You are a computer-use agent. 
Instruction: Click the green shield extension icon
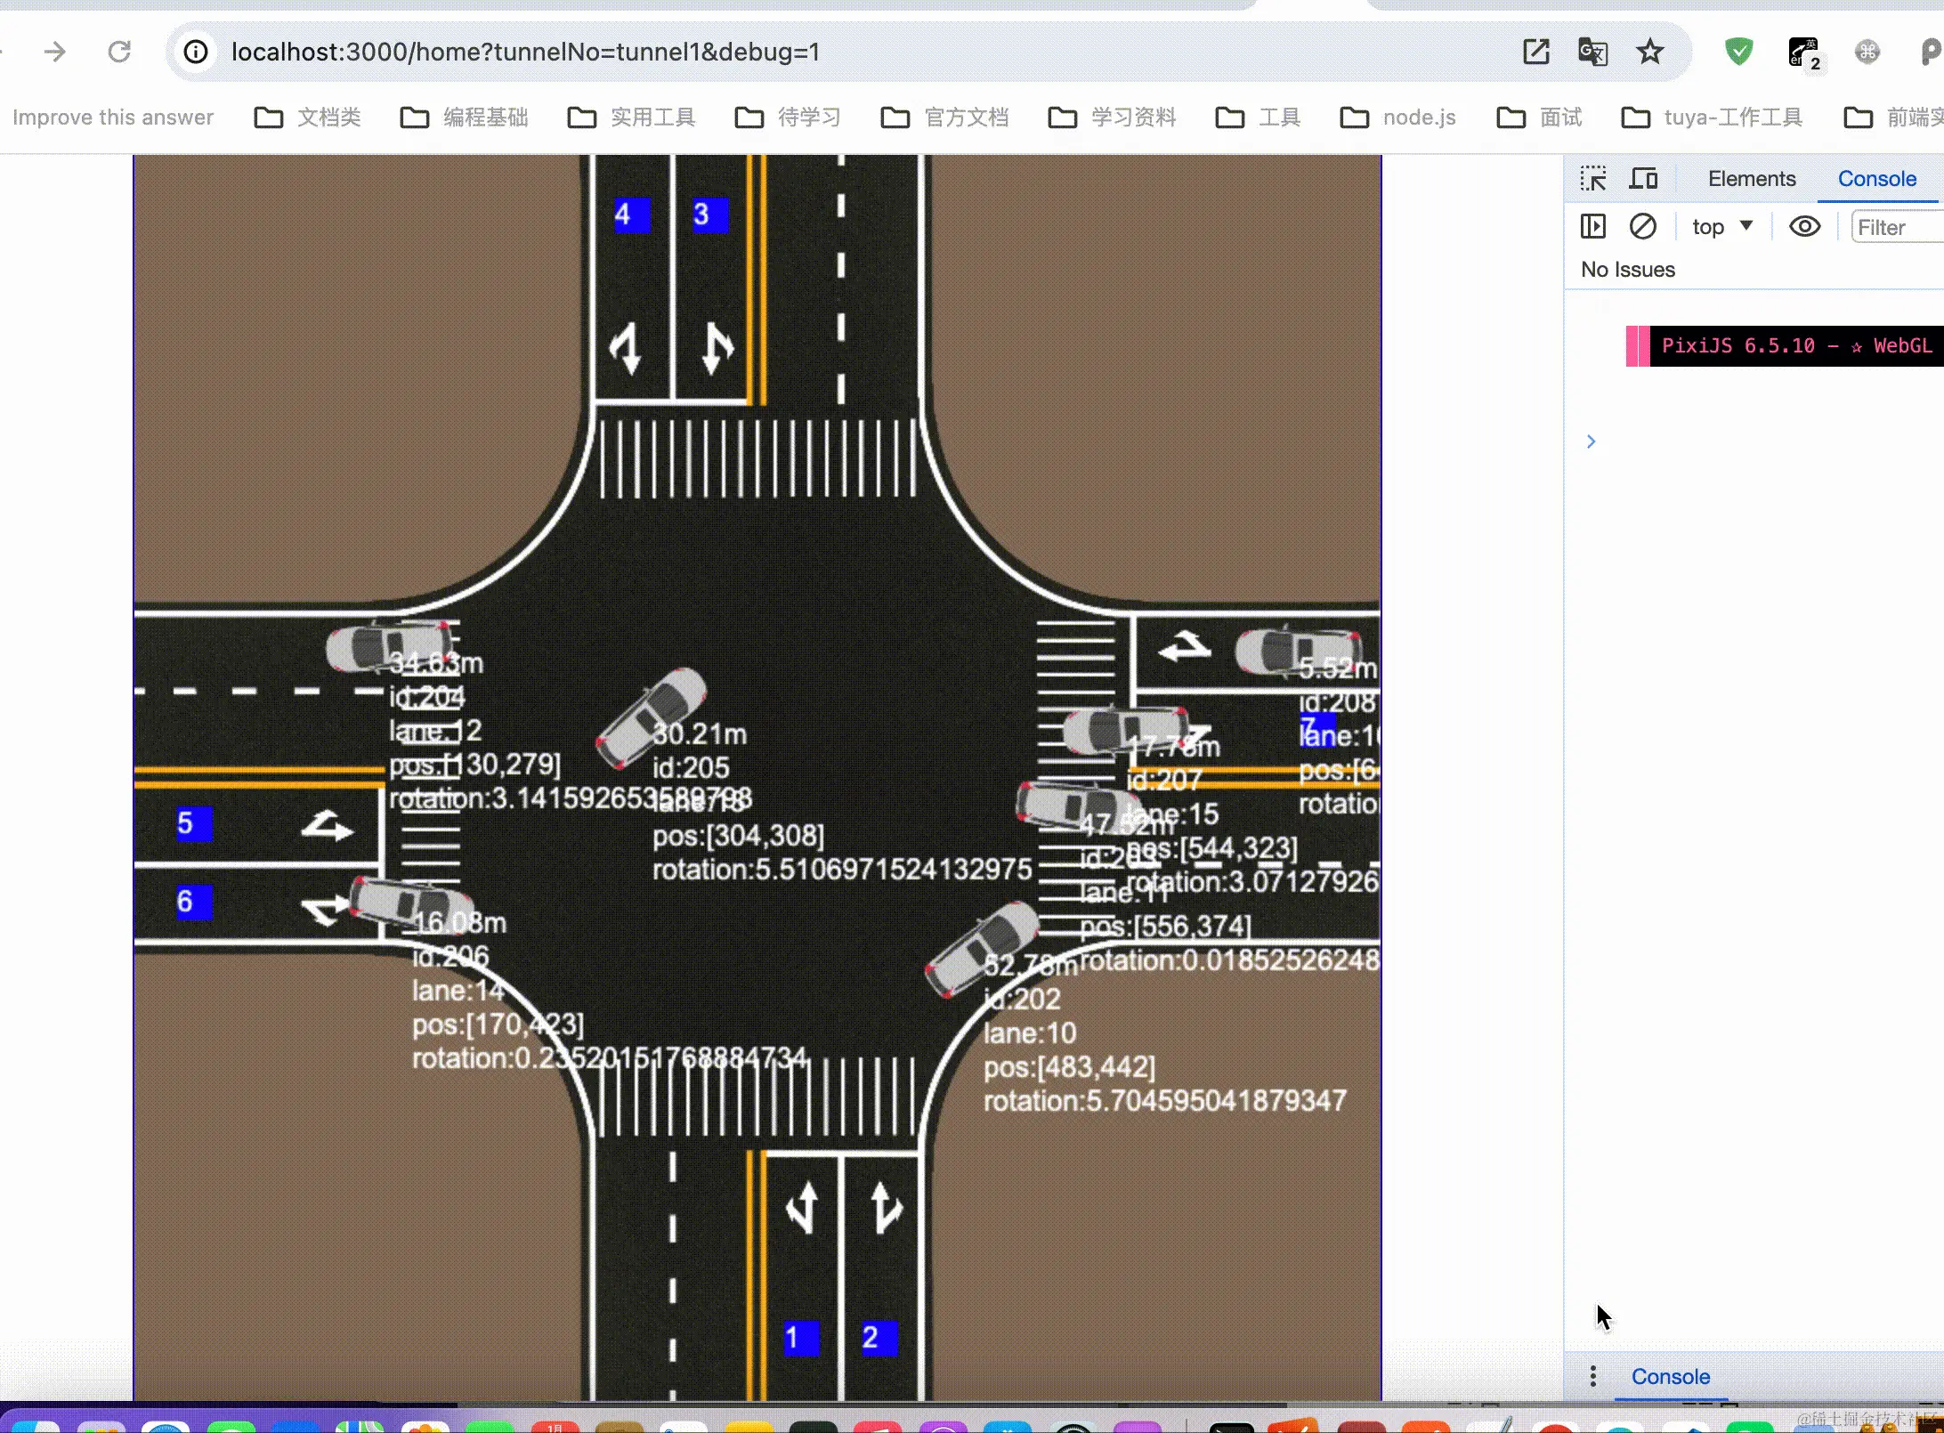pyautogui.click(x=1738, y=52)
